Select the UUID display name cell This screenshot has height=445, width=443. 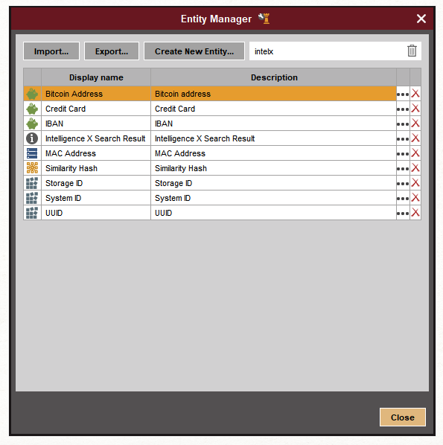click(96, 213)
